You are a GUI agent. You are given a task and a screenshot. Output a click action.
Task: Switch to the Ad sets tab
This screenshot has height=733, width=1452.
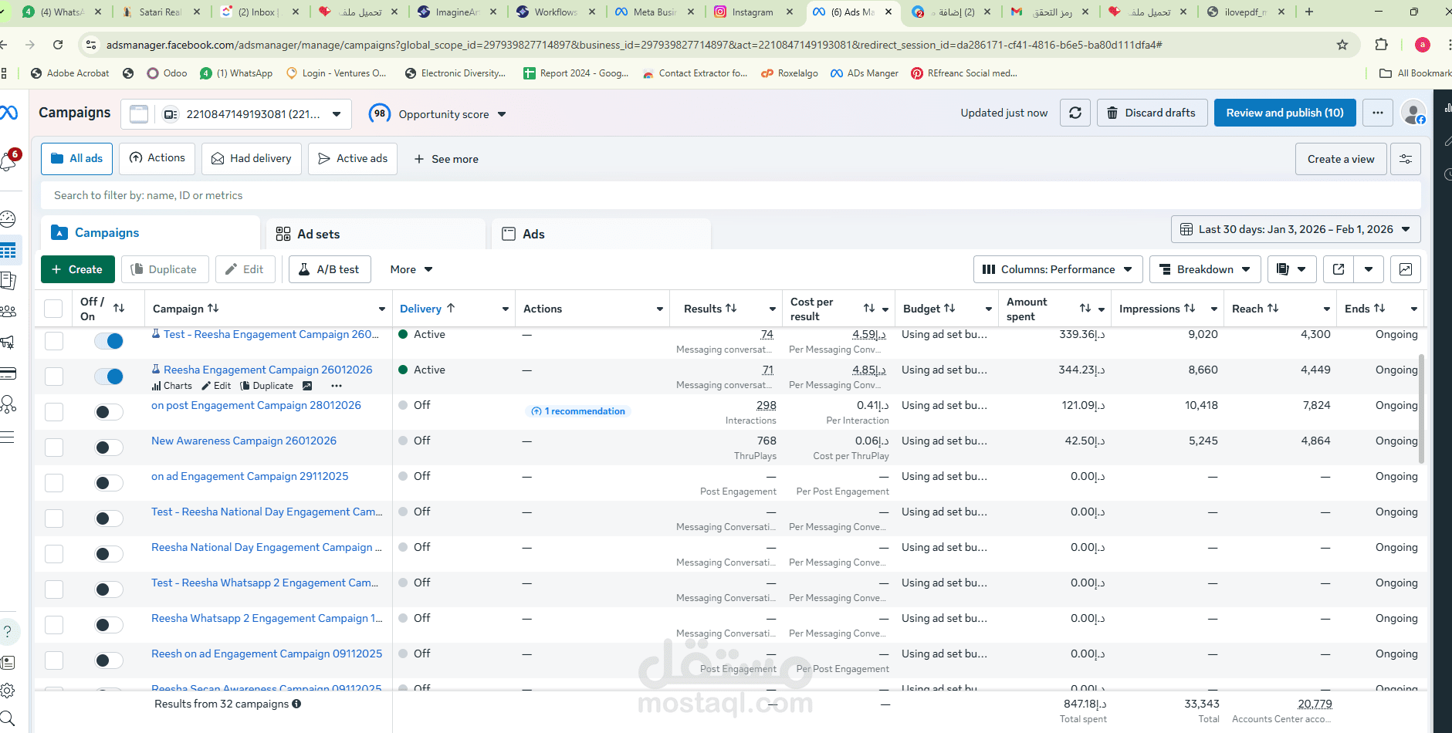point(376,234)
